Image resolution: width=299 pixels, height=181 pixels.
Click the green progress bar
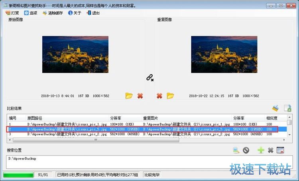point(18,175)
